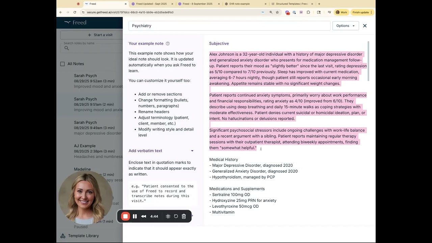Screen dimensions: 432x243
Task: Reload the page
Action: (x=75, y=12)
